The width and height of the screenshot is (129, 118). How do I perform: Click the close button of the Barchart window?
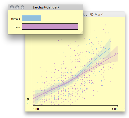[12, 7]
